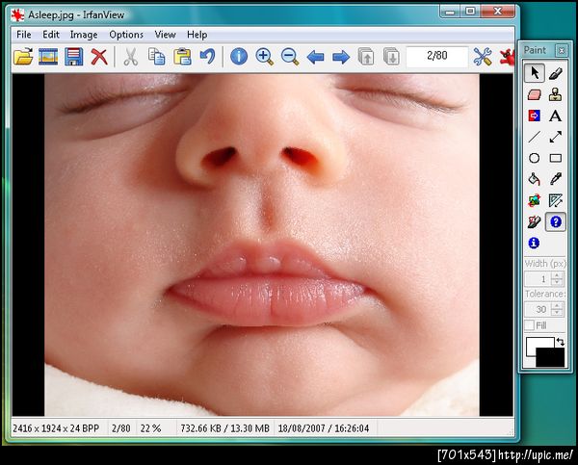
Task: Select the rotate image tool in Paint
Action: click(534, 201)
